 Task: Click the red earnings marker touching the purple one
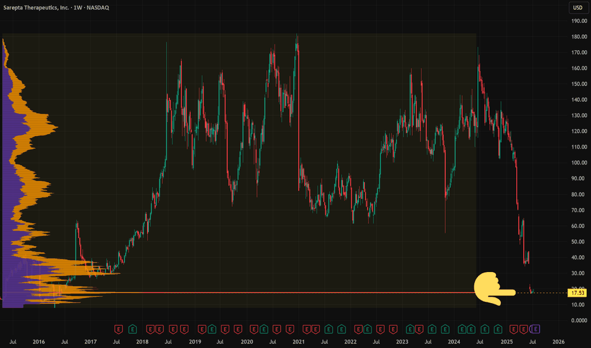coord(524,330)
